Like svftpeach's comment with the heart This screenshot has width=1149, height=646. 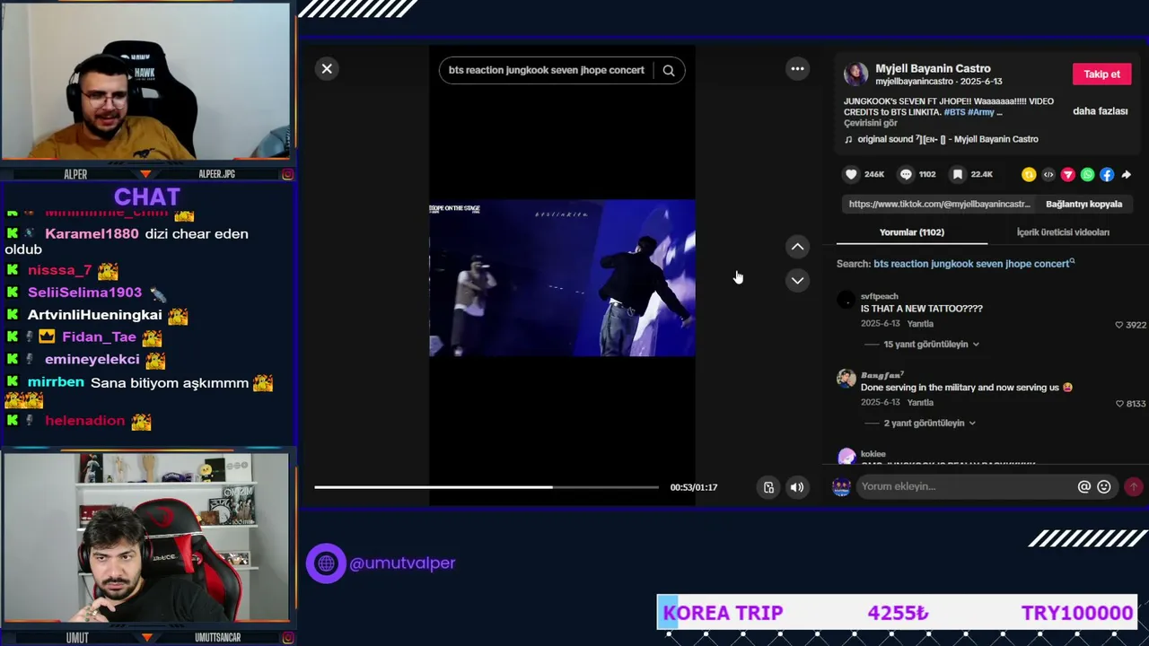[x=1119, y=325]
